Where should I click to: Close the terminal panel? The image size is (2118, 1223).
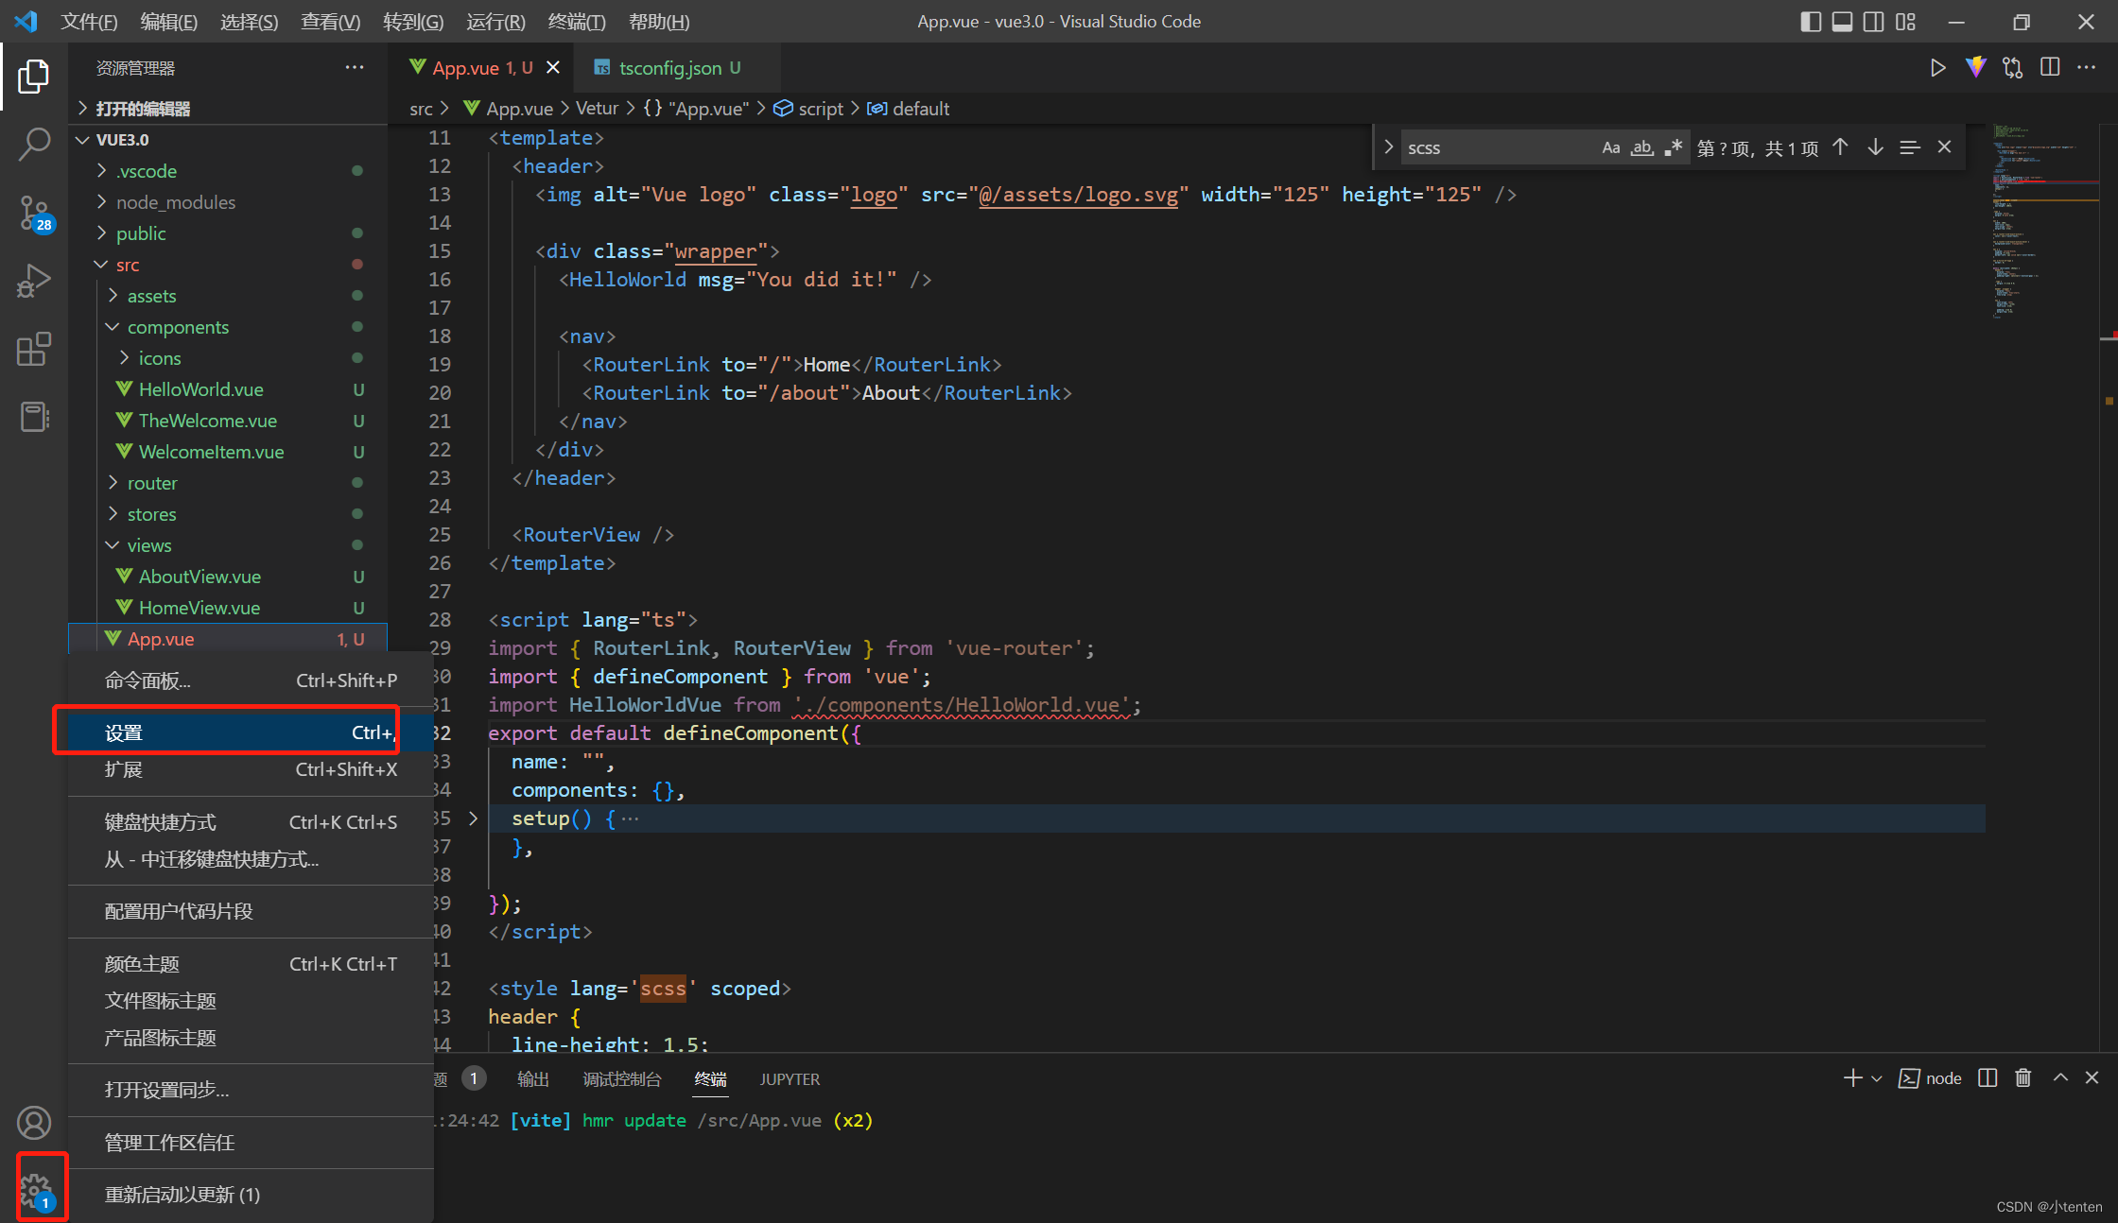pos(2092,1078)
